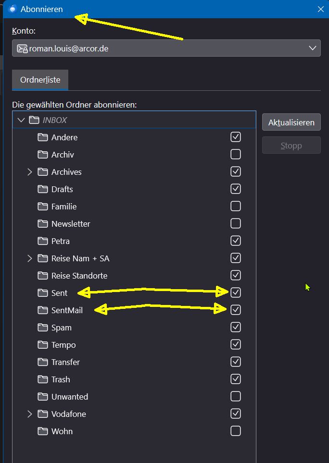Check the Archiv subscription checkbox
Screen dimensions: 329x463
(x=236, y=154)
